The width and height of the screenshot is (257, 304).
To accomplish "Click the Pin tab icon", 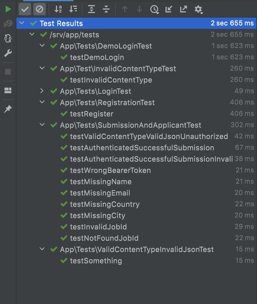I will tap(8, 109).
